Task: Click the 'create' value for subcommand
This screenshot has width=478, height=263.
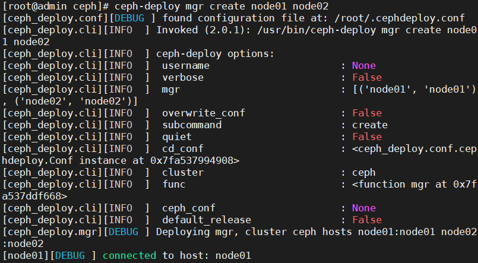Action: click(x=370, y=125)
